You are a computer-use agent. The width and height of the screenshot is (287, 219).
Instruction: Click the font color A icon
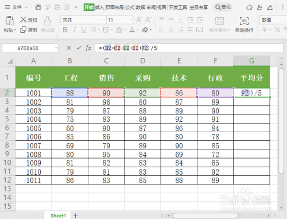[x=132, y=30]
